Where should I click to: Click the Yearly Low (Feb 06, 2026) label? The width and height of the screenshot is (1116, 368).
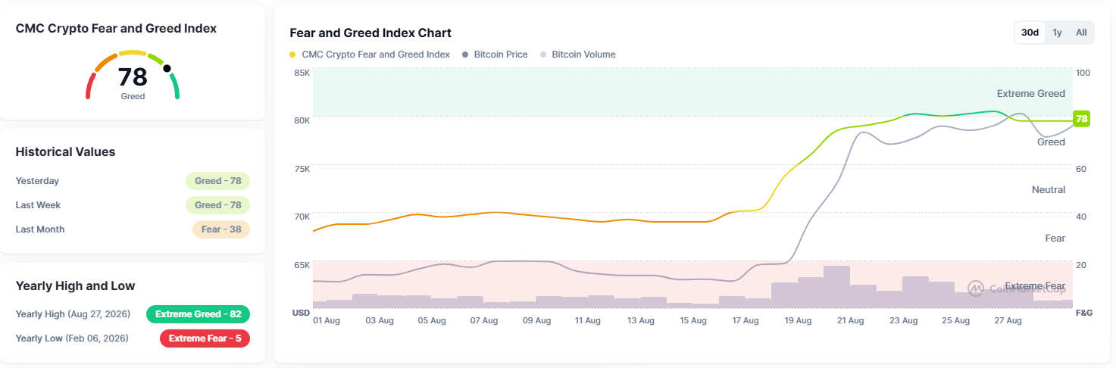pyautogui.click(x=72, y=338)
